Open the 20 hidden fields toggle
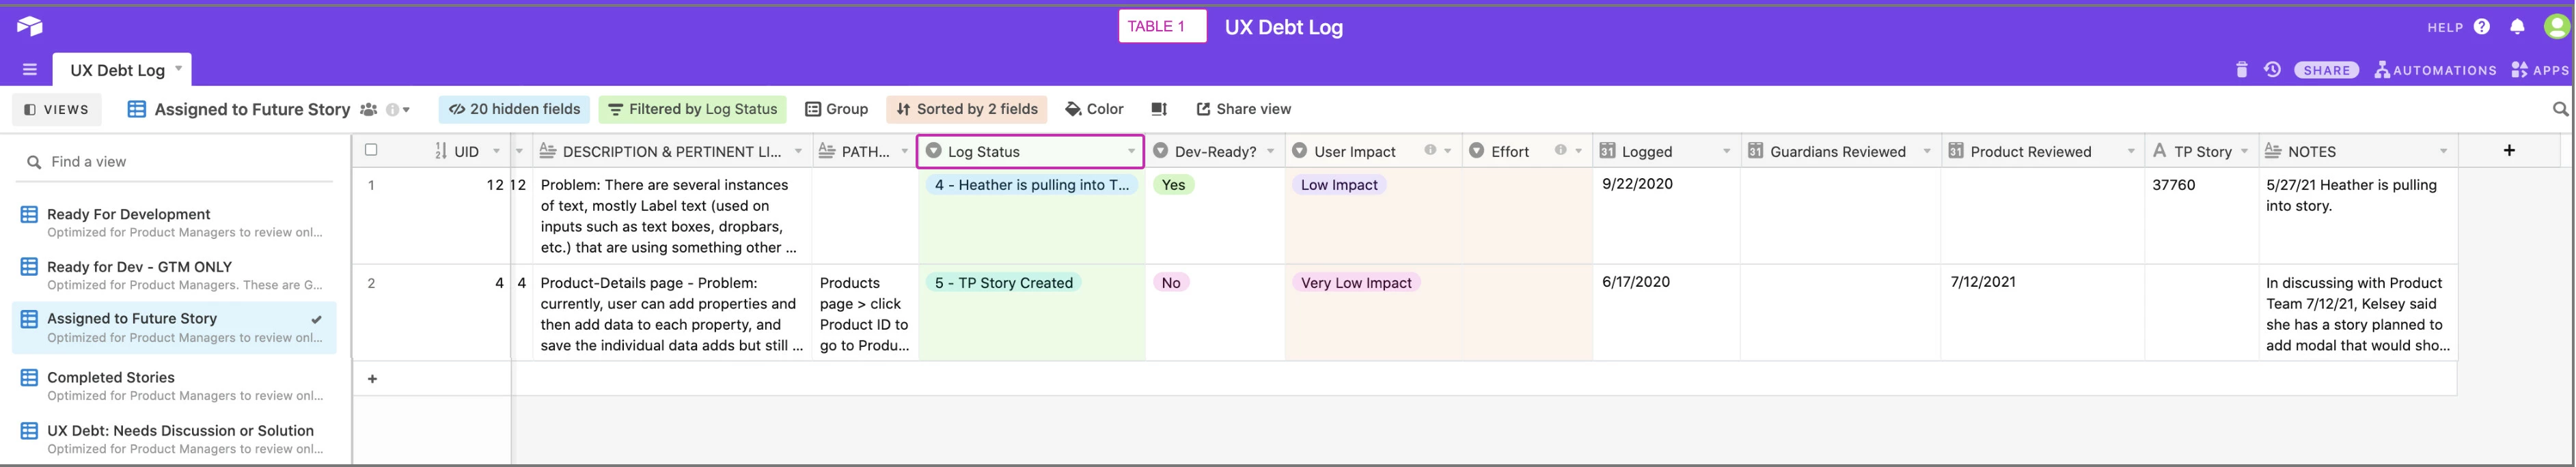The height and width of the screenshot is (467, 2576). [514, 109]
